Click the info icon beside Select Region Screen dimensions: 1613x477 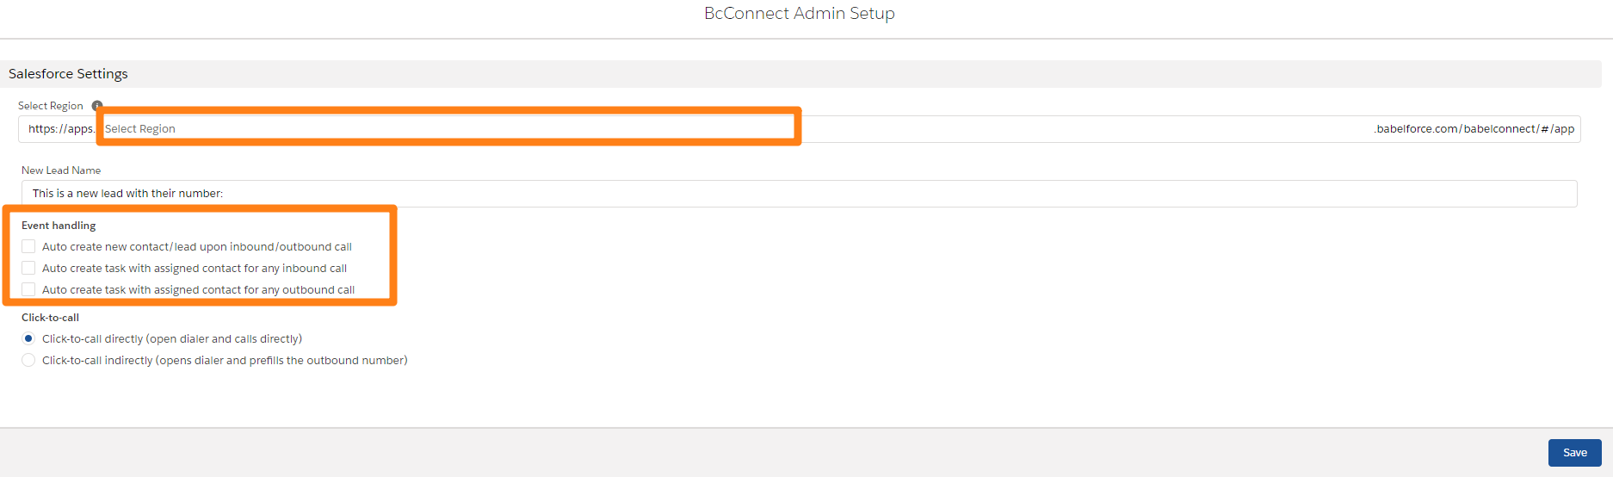click(x=97, y=106)
